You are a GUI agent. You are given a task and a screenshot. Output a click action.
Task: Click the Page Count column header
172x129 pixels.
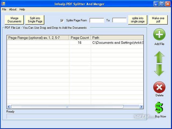coord(80,38)
